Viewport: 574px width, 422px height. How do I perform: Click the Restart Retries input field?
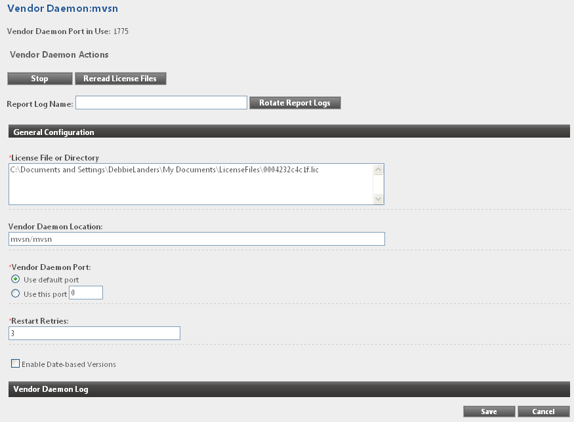[x=94, y=334]
